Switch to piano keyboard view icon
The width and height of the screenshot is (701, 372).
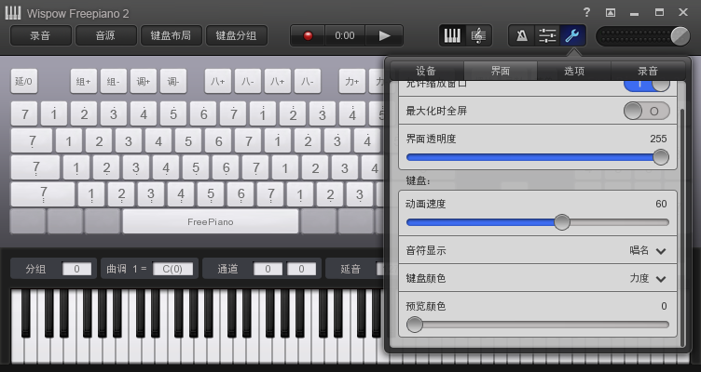tap(451, 35)
